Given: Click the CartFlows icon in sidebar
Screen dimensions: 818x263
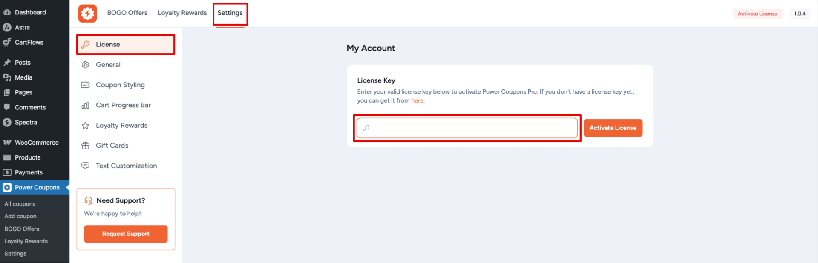Looking at the screenshot, I should tap(7, 42).
